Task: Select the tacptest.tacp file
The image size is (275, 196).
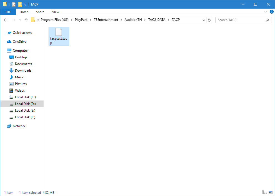Action: pos(59,36)
